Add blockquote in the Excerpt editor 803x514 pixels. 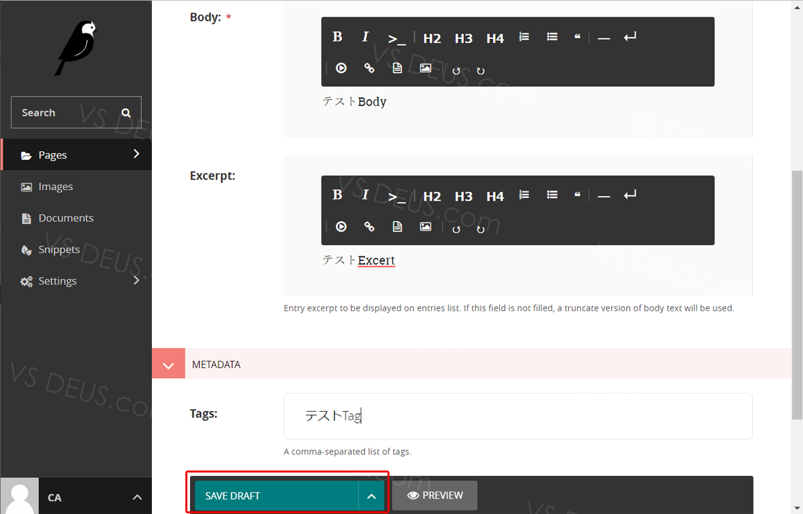(577, 195)
